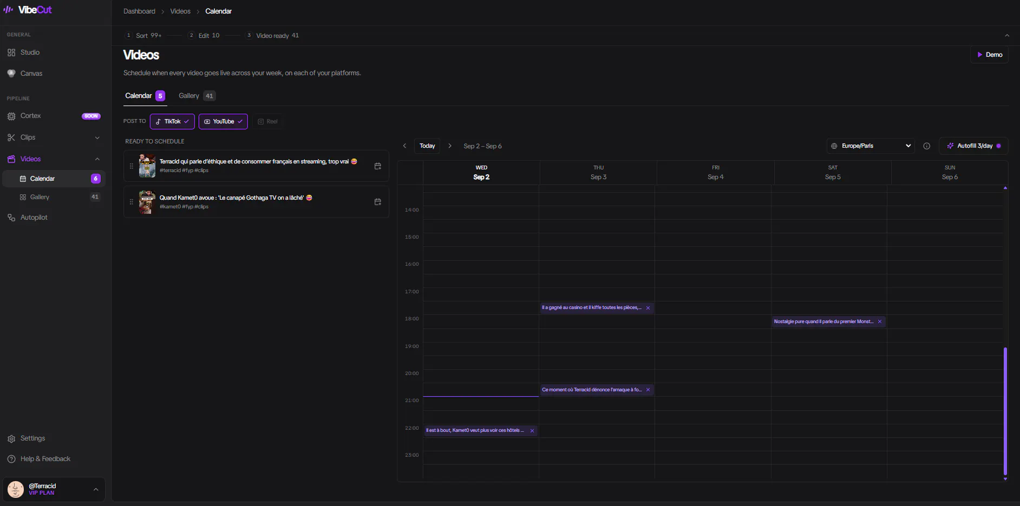Select the SUN Sep 6 column header

tap(950, 173)
